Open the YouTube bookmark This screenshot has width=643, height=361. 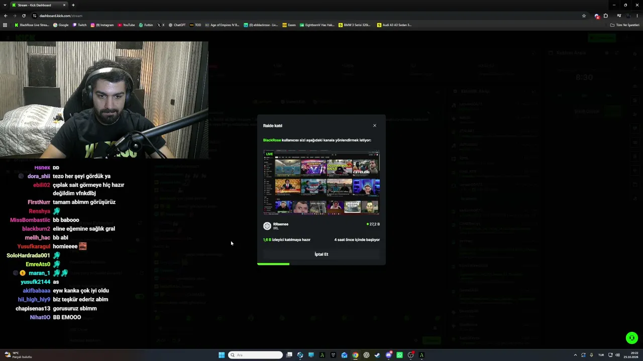127,25
